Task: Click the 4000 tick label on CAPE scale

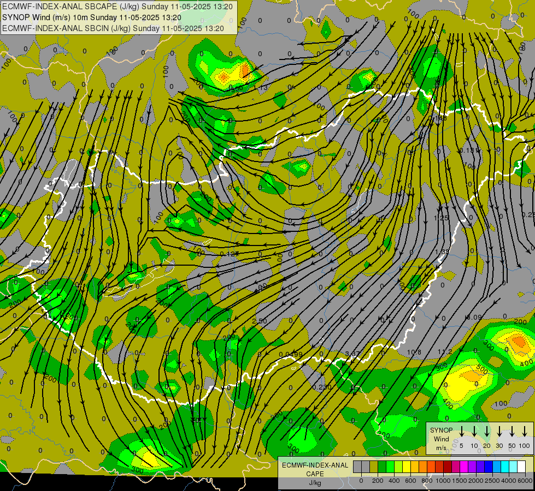Action: pos(509,481)
